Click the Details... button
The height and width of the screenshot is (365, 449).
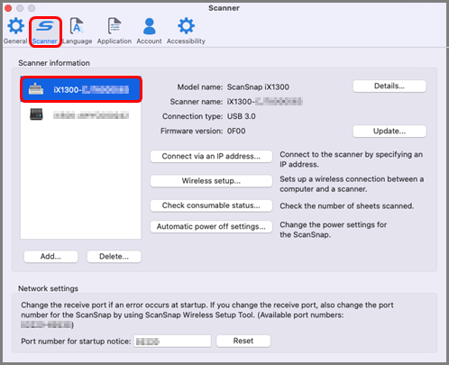[389, 87]
